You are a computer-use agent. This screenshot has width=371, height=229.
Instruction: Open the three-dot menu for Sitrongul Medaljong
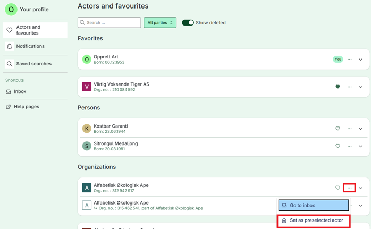(x=349, y=146)
